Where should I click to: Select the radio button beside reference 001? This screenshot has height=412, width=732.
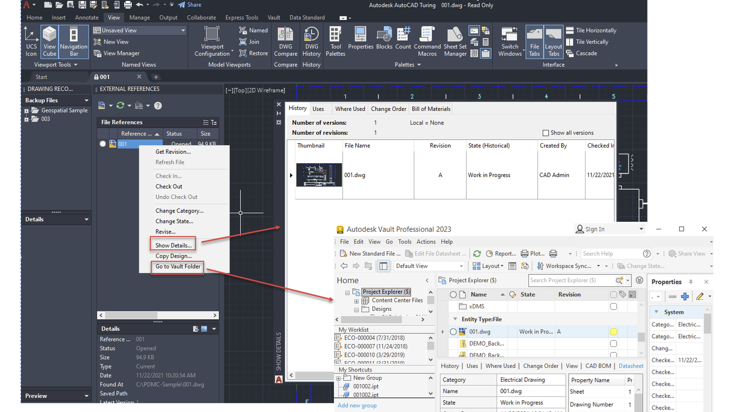[x=103, y=144]
